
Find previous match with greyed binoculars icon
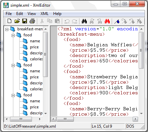[99, 21]
